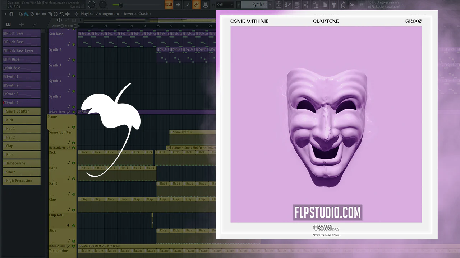Image resolution: width=460 pixels, height=258 pixels.
Task: Mute the Hat 1 track
Action: (74, 179)
